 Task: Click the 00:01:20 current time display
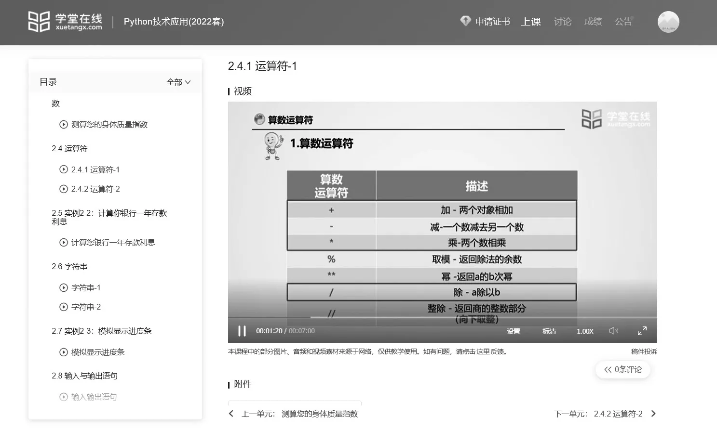(x=269, y=331)
